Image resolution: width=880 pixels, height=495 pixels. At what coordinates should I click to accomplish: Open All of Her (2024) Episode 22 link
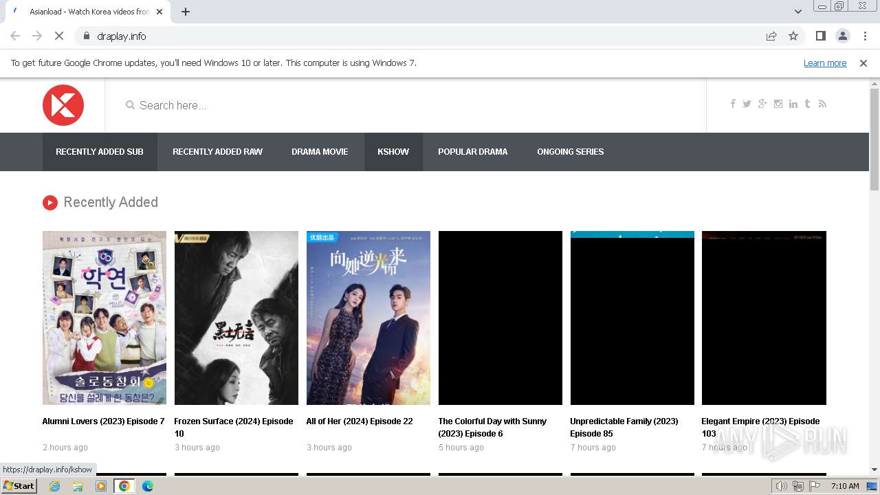pyautogui.click(x=360, y=421)
